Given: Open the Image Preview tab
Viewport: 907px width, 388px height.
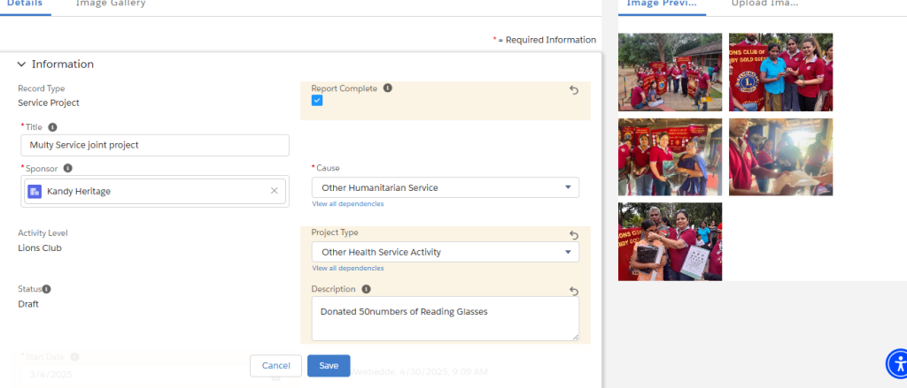Looking at the screenshot, I should point(662,4).
